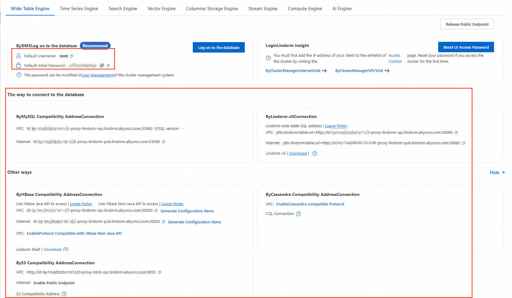Image resolution: width=512 pixels, height=298 pixels.
Task: Download the Lindorm-cli tool
Action: pyautogui.click(x=298, y=153)
